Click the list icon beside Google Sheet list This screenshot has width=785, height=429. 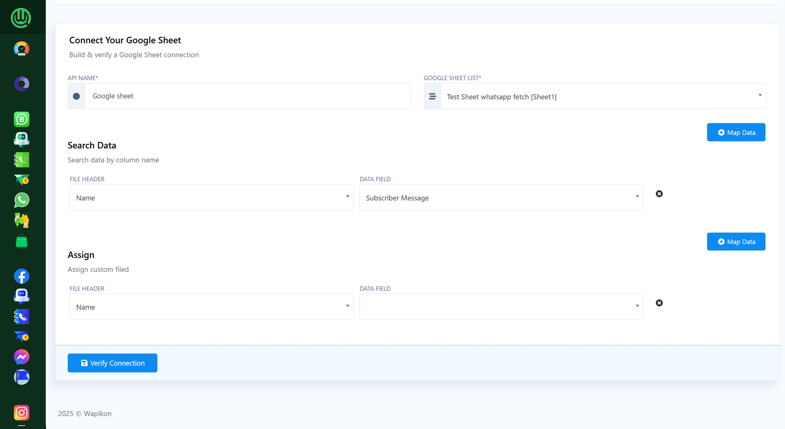pos(432,96)
